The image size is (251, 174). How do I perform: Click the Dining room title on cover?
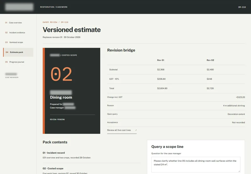tap(61, 97)
